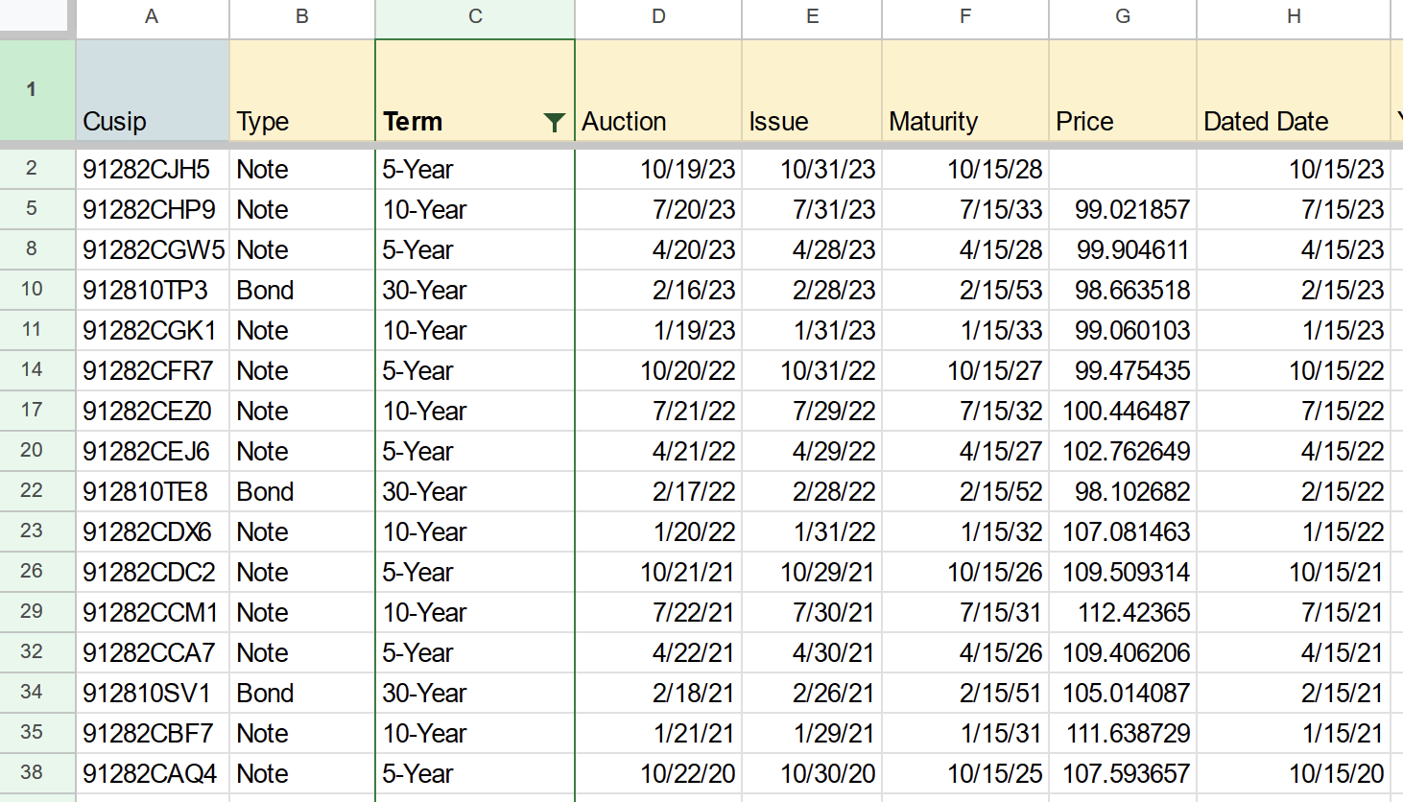Select row 22 header

[36, 491]
